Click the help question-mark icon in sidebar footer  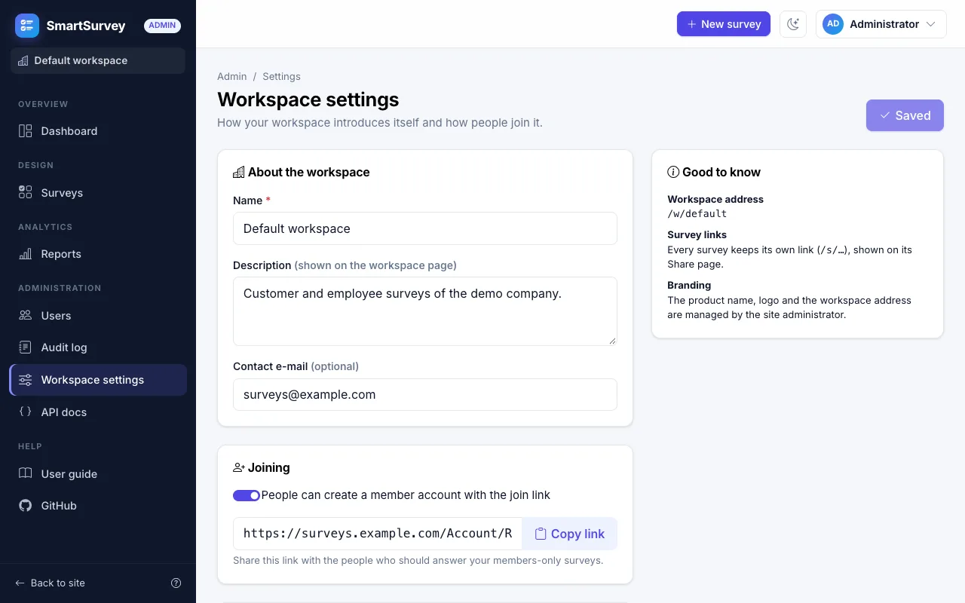(x=176, y=583)
